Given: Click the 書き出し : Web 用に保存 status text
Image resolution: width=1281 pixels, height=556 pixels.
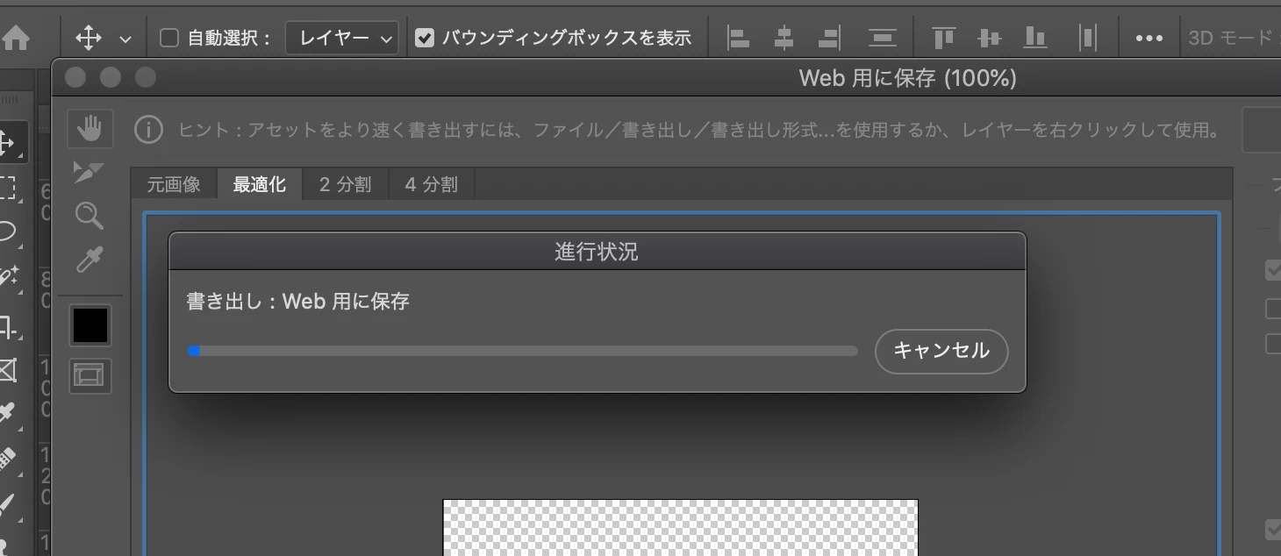Looking at the screenshot, I should tap(298, 302).
